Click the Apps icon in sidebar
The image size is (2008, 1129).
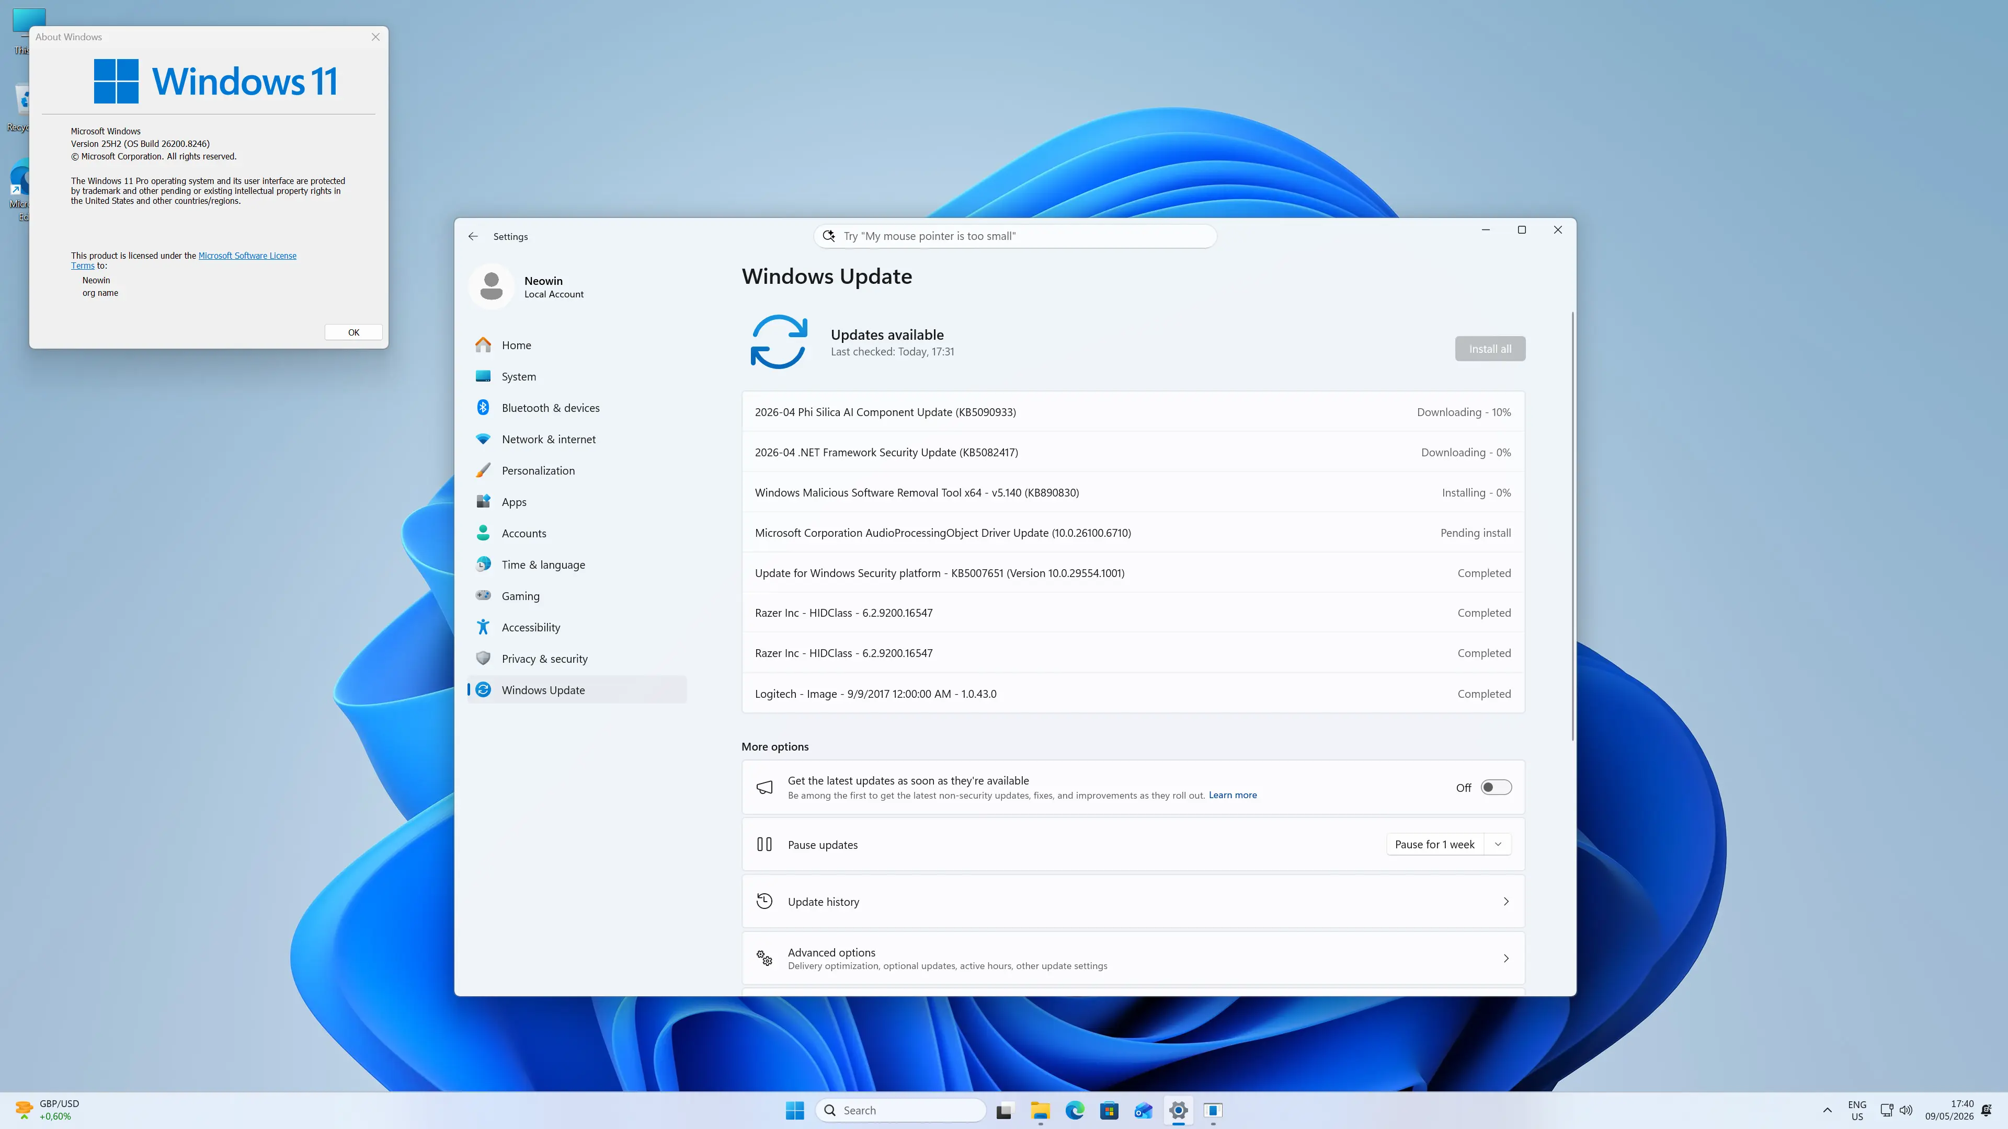[483, 501]
